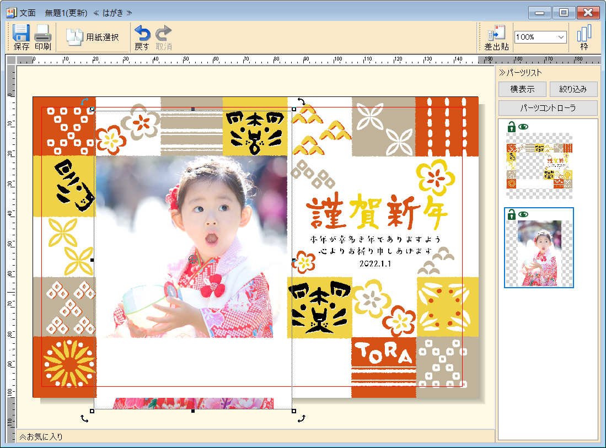This screenshot has width=606, height=448.
Task: Open the 100% zoom dropdown
Action: click(561, 37)
